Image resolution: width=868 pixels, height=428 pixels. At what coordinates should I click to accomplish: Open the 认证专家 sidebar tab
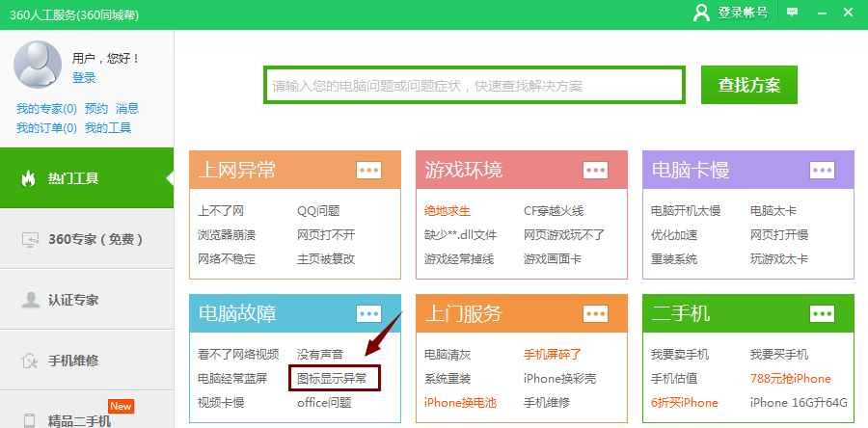coord(87,300)
